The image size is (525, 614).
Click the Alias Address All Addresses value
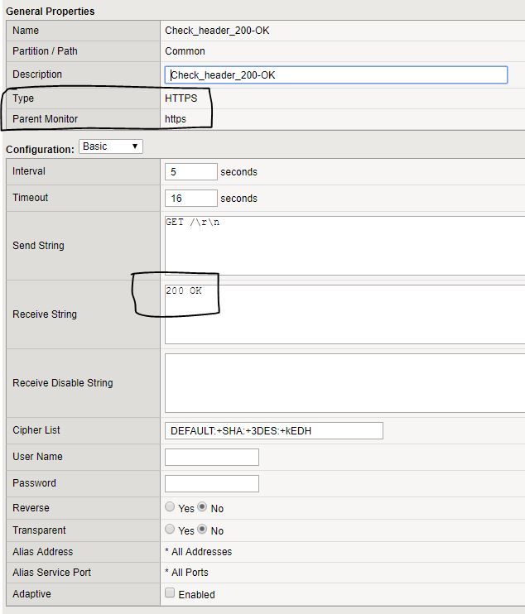point(199,552)
